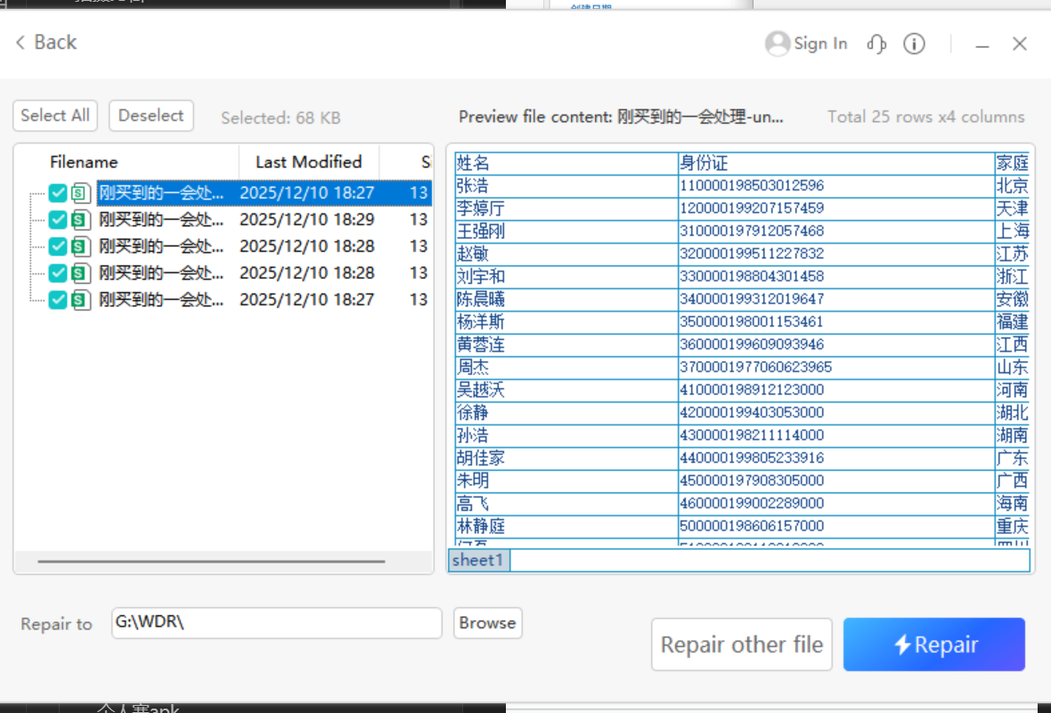Open the info about icon
The height and width of the screenshot is (713, 1051).
pyautogui.click(x=914, y=44)
